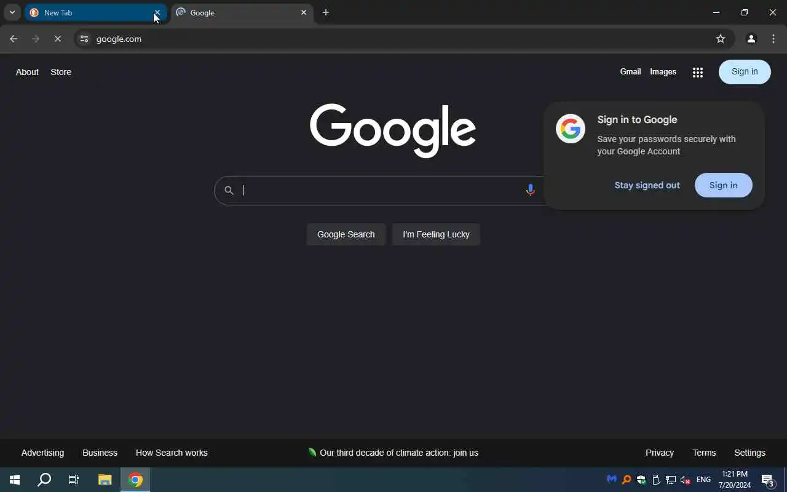The width and height of the screenshot is (787, 492).
Task: Open Windows taskbar search
Action: pyautogui.click(x=44, y=480)
